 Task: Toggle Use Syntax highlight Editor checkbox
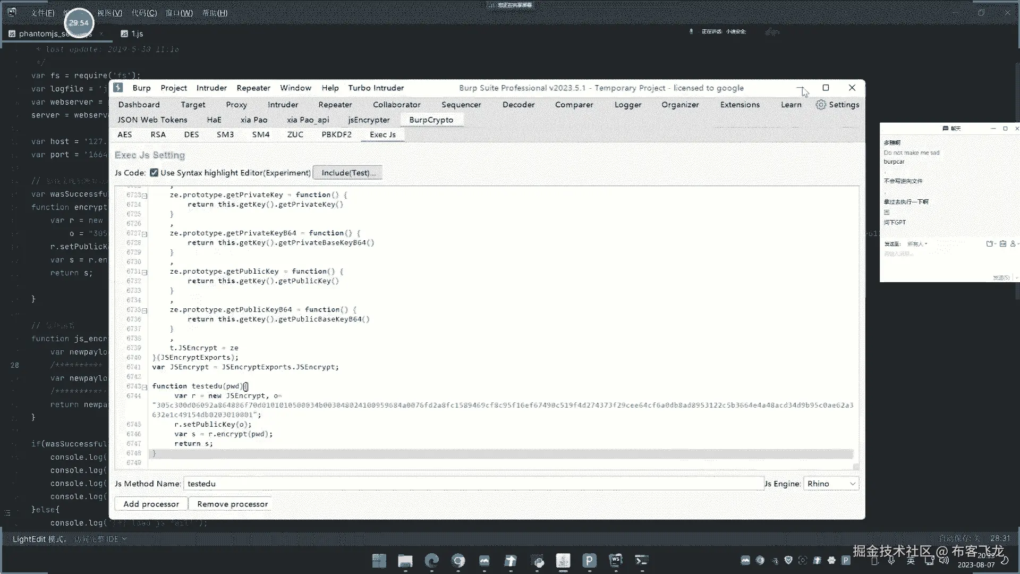154,173
